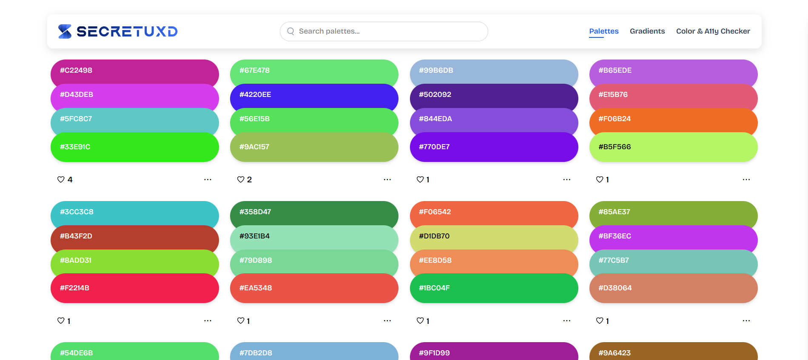Select the #4220EE color swatch

pos(314,98)
